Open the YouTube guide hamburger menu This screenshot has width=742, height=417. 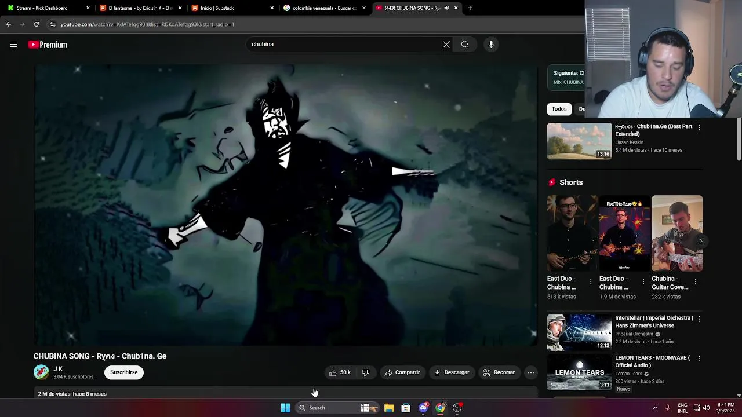(x=14, y=45)
